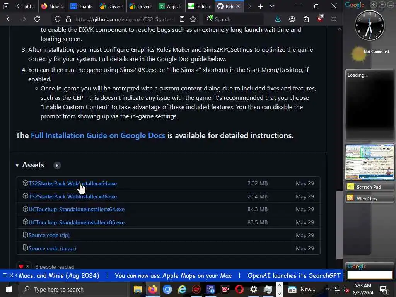Open the list all tabs dropdown

click(272, 6)
